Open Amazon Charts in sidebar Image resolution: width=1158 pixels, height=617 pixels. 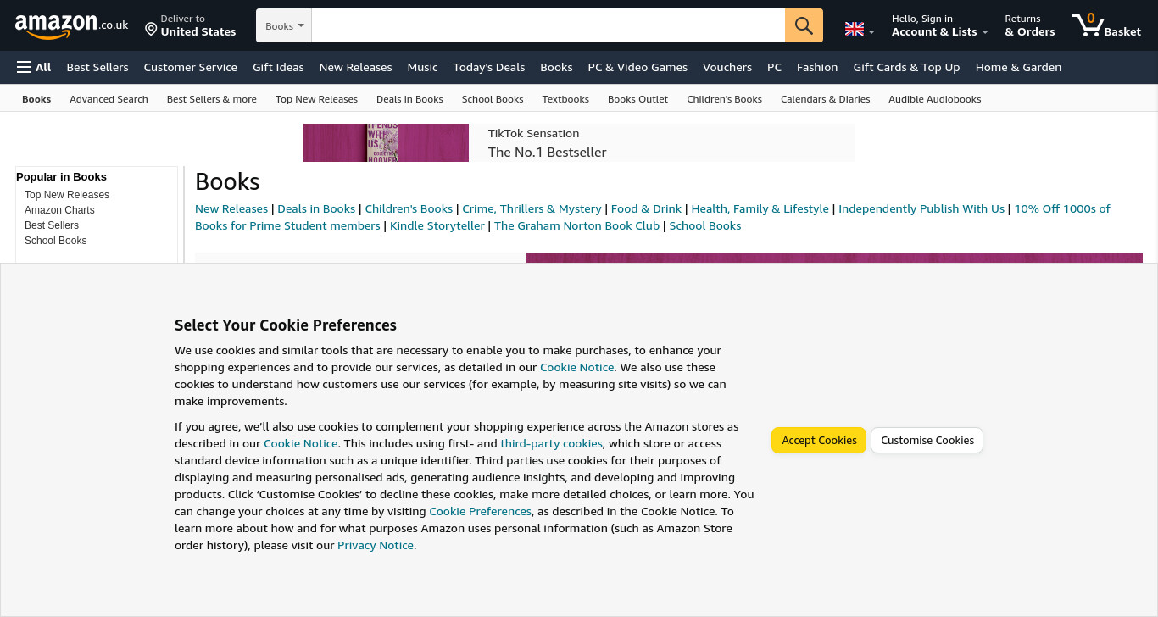tap(59, 210)
